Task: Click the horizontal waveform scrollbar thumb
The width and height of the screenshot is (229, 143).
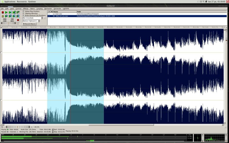Action: (x=121, y=125)
